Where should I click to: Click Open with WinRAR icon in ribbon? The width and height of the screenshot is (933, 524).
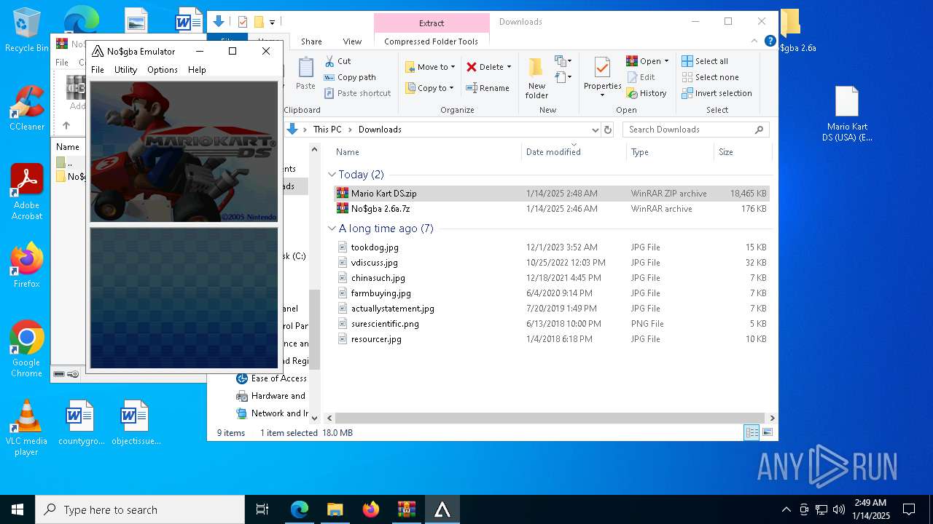[x=632, y=61]
